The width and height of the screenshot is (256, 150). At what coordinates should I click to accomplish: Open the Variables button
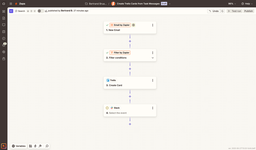point(19,146)
